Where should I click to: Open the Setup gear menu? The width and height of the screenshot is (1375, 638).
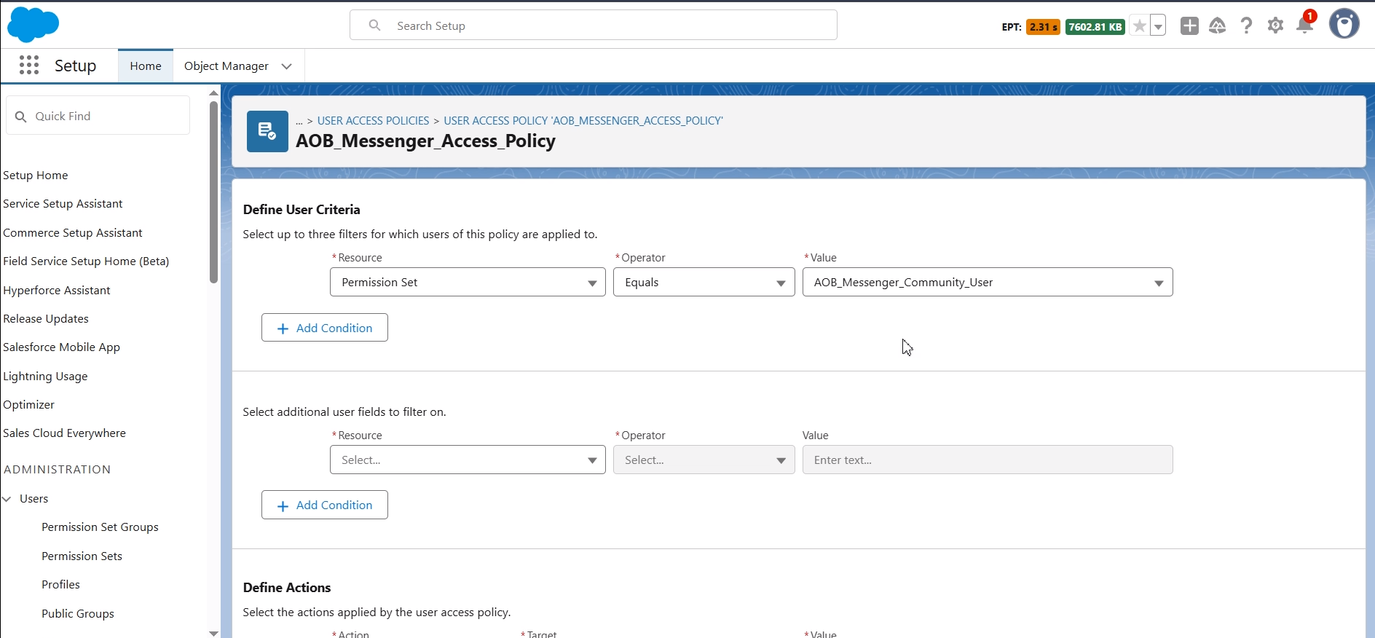[1275, 26]
